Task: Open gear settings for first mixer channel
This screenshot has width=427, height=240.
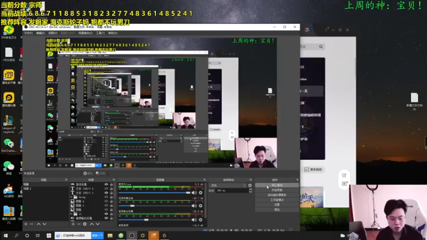Action: 201,193
